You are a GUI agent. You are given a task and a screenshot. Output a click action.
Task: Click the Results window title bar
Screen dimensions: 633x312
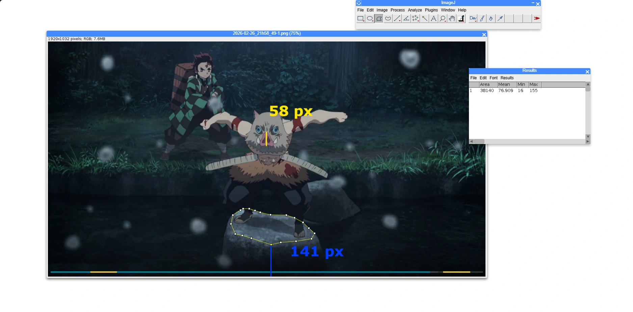click(x=529, y=71)
